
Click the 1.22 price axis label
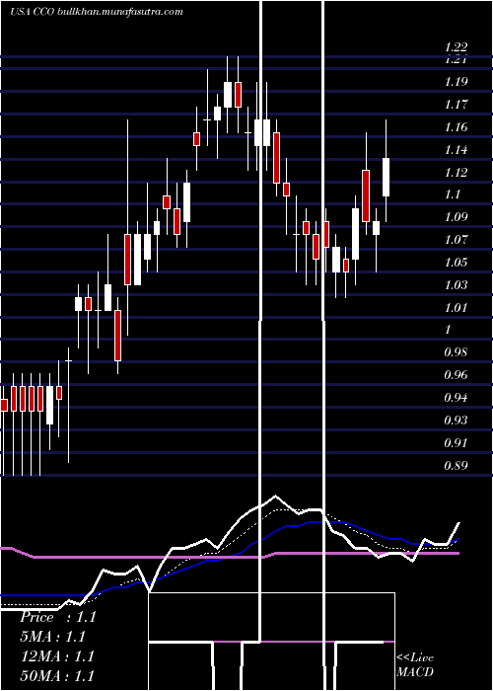(456, 47)
